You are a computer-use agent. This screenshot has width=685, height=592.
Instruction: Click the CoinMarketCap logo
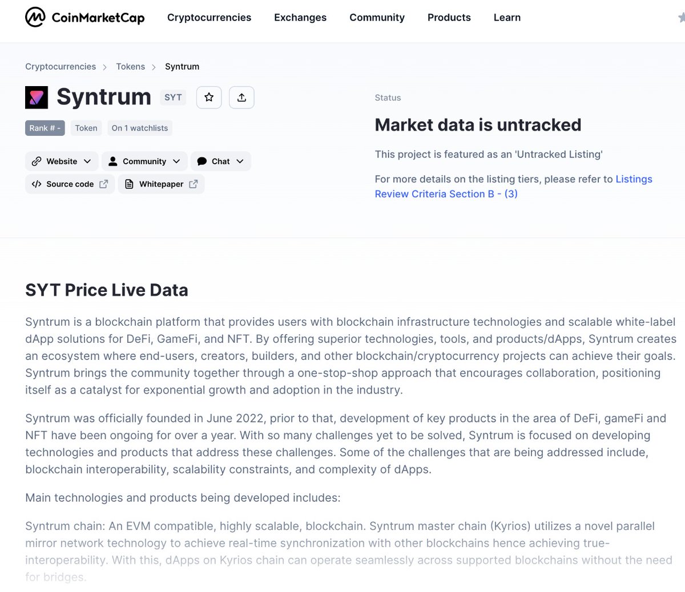[x=85, y=18]
